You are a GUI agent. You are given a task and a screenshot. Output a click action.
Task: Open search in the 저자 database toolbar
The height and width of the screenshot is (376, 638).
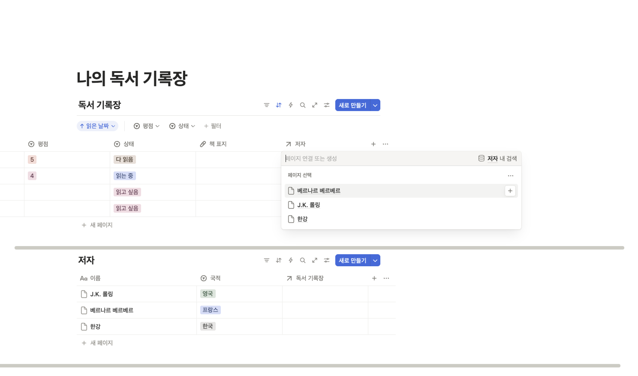click(x=303, y=260)
